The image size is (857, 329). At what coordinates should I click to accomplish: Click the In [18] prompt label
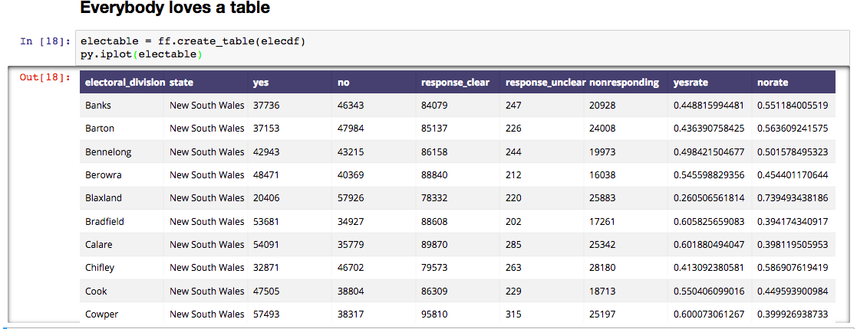45,41
